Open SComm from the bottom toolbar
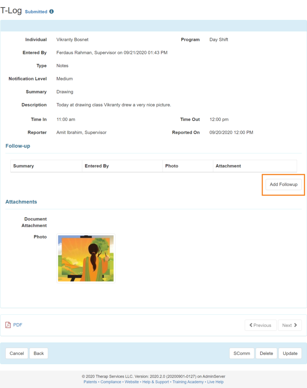Viewport: 307px width, 388px height. 241,353
